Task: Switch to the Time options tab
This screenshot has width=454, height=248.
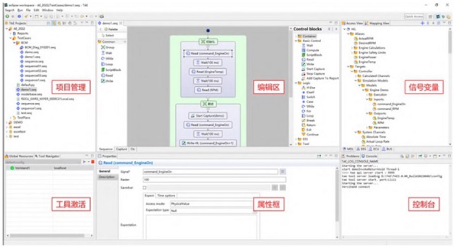Action: point(166,195)
